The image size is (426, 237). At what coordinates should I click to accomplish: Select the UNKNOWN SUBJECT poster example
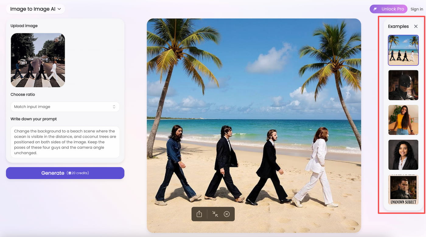click(403, 190)
